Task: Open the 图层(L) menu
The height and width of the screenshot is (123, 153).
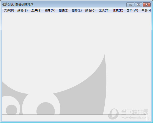Action: click(x=77, y=11)
